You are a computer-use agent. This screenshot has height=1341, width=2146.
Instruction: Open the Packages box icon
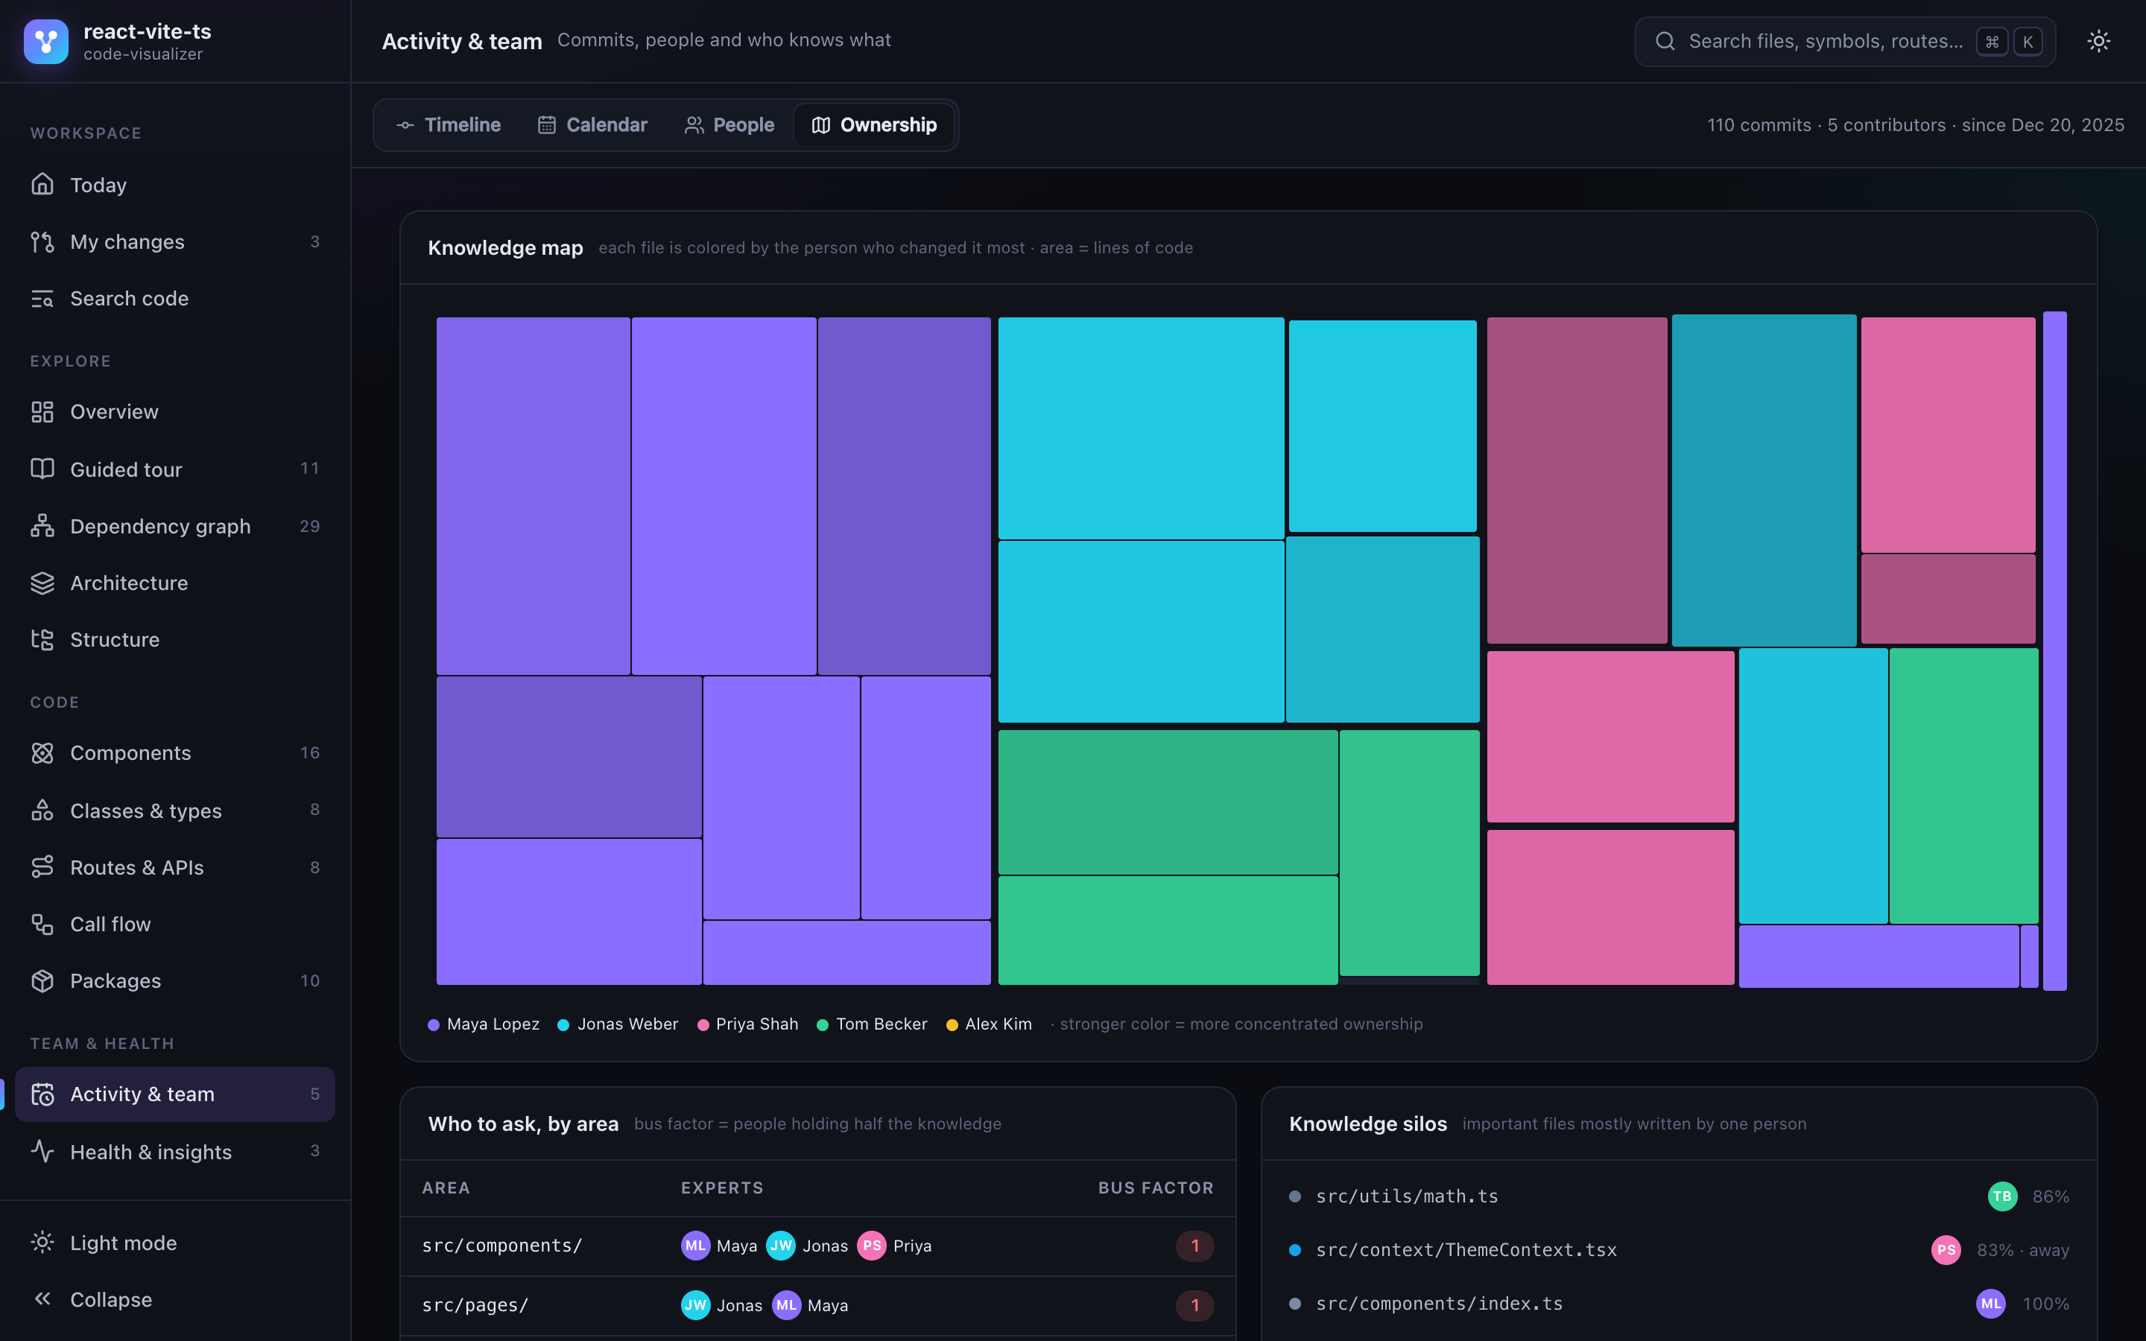point(42,981)
